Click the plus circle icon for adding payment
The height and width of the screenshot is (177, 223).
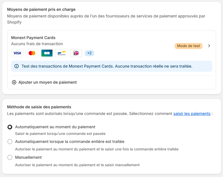tap(14, 82)
